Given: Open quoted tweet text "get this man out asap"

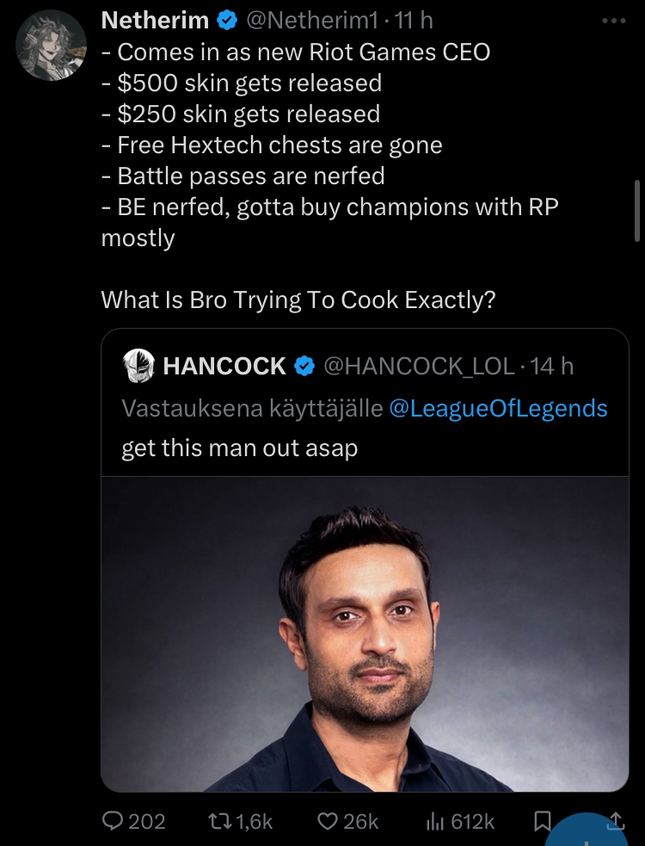Looking at the screenshot, I should 239,448.
